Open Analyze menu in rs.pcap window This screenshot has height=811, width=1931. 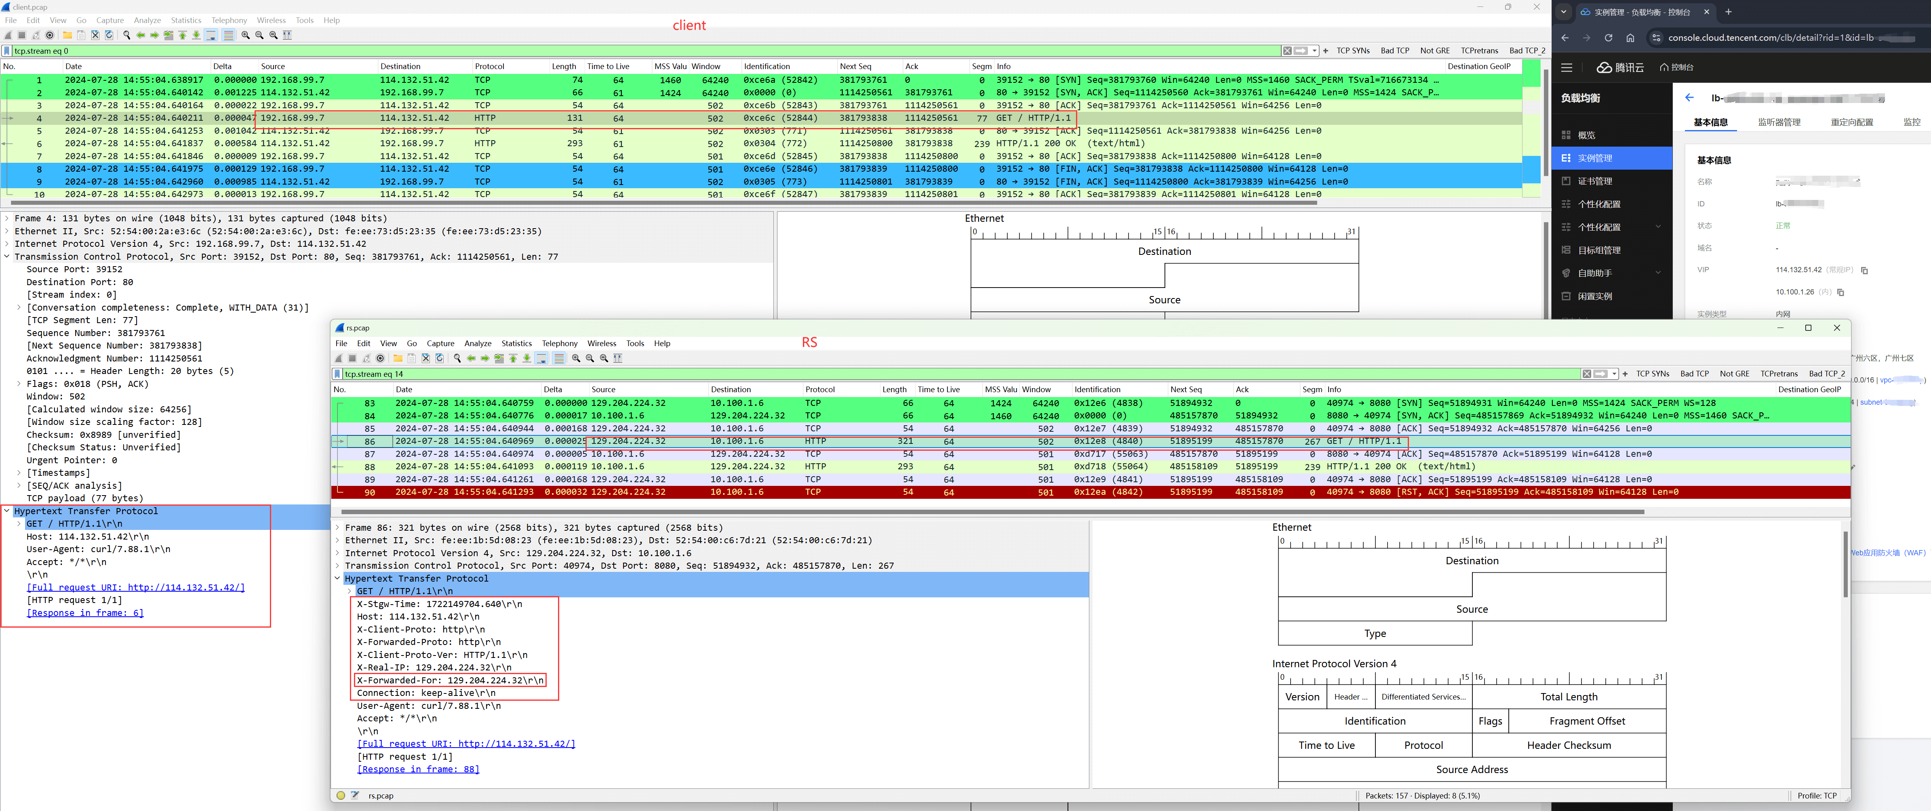[x=478, y=343]
